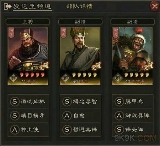Select the 主将 董卓 portrait card
160x146 pixels.
tap(28, 56)
